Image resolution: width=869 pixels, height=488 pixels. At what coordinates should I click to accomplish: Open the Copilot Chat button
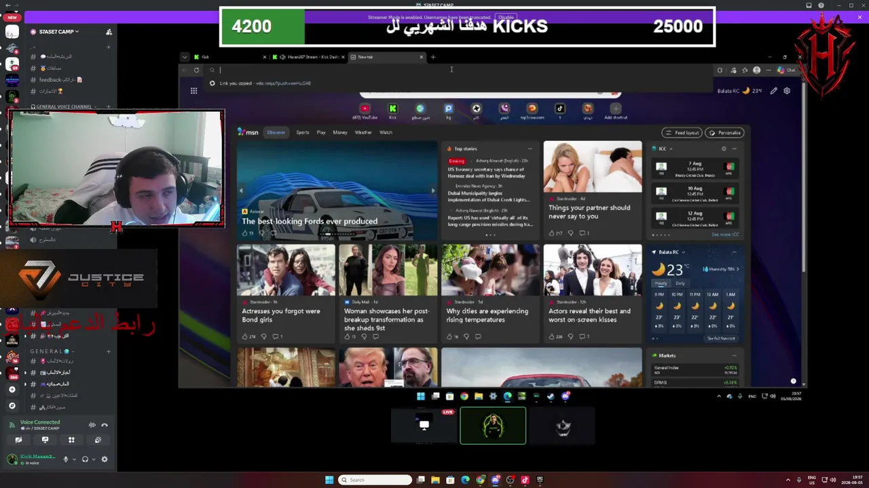click(787, 70)
